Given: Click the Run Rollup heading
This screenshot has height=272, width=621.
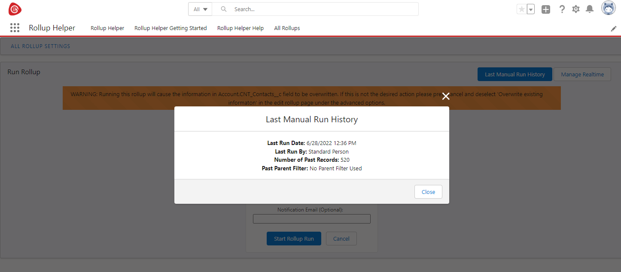Looking at the screenshot, I should (x=24, y=72).
